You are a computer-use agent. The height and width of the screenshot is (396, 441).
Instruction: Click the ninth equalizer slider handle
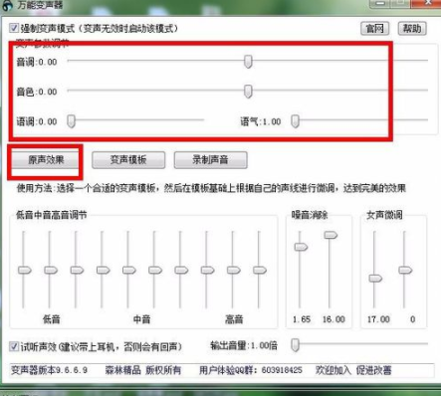pyautogui.click(x=234, y=270)
